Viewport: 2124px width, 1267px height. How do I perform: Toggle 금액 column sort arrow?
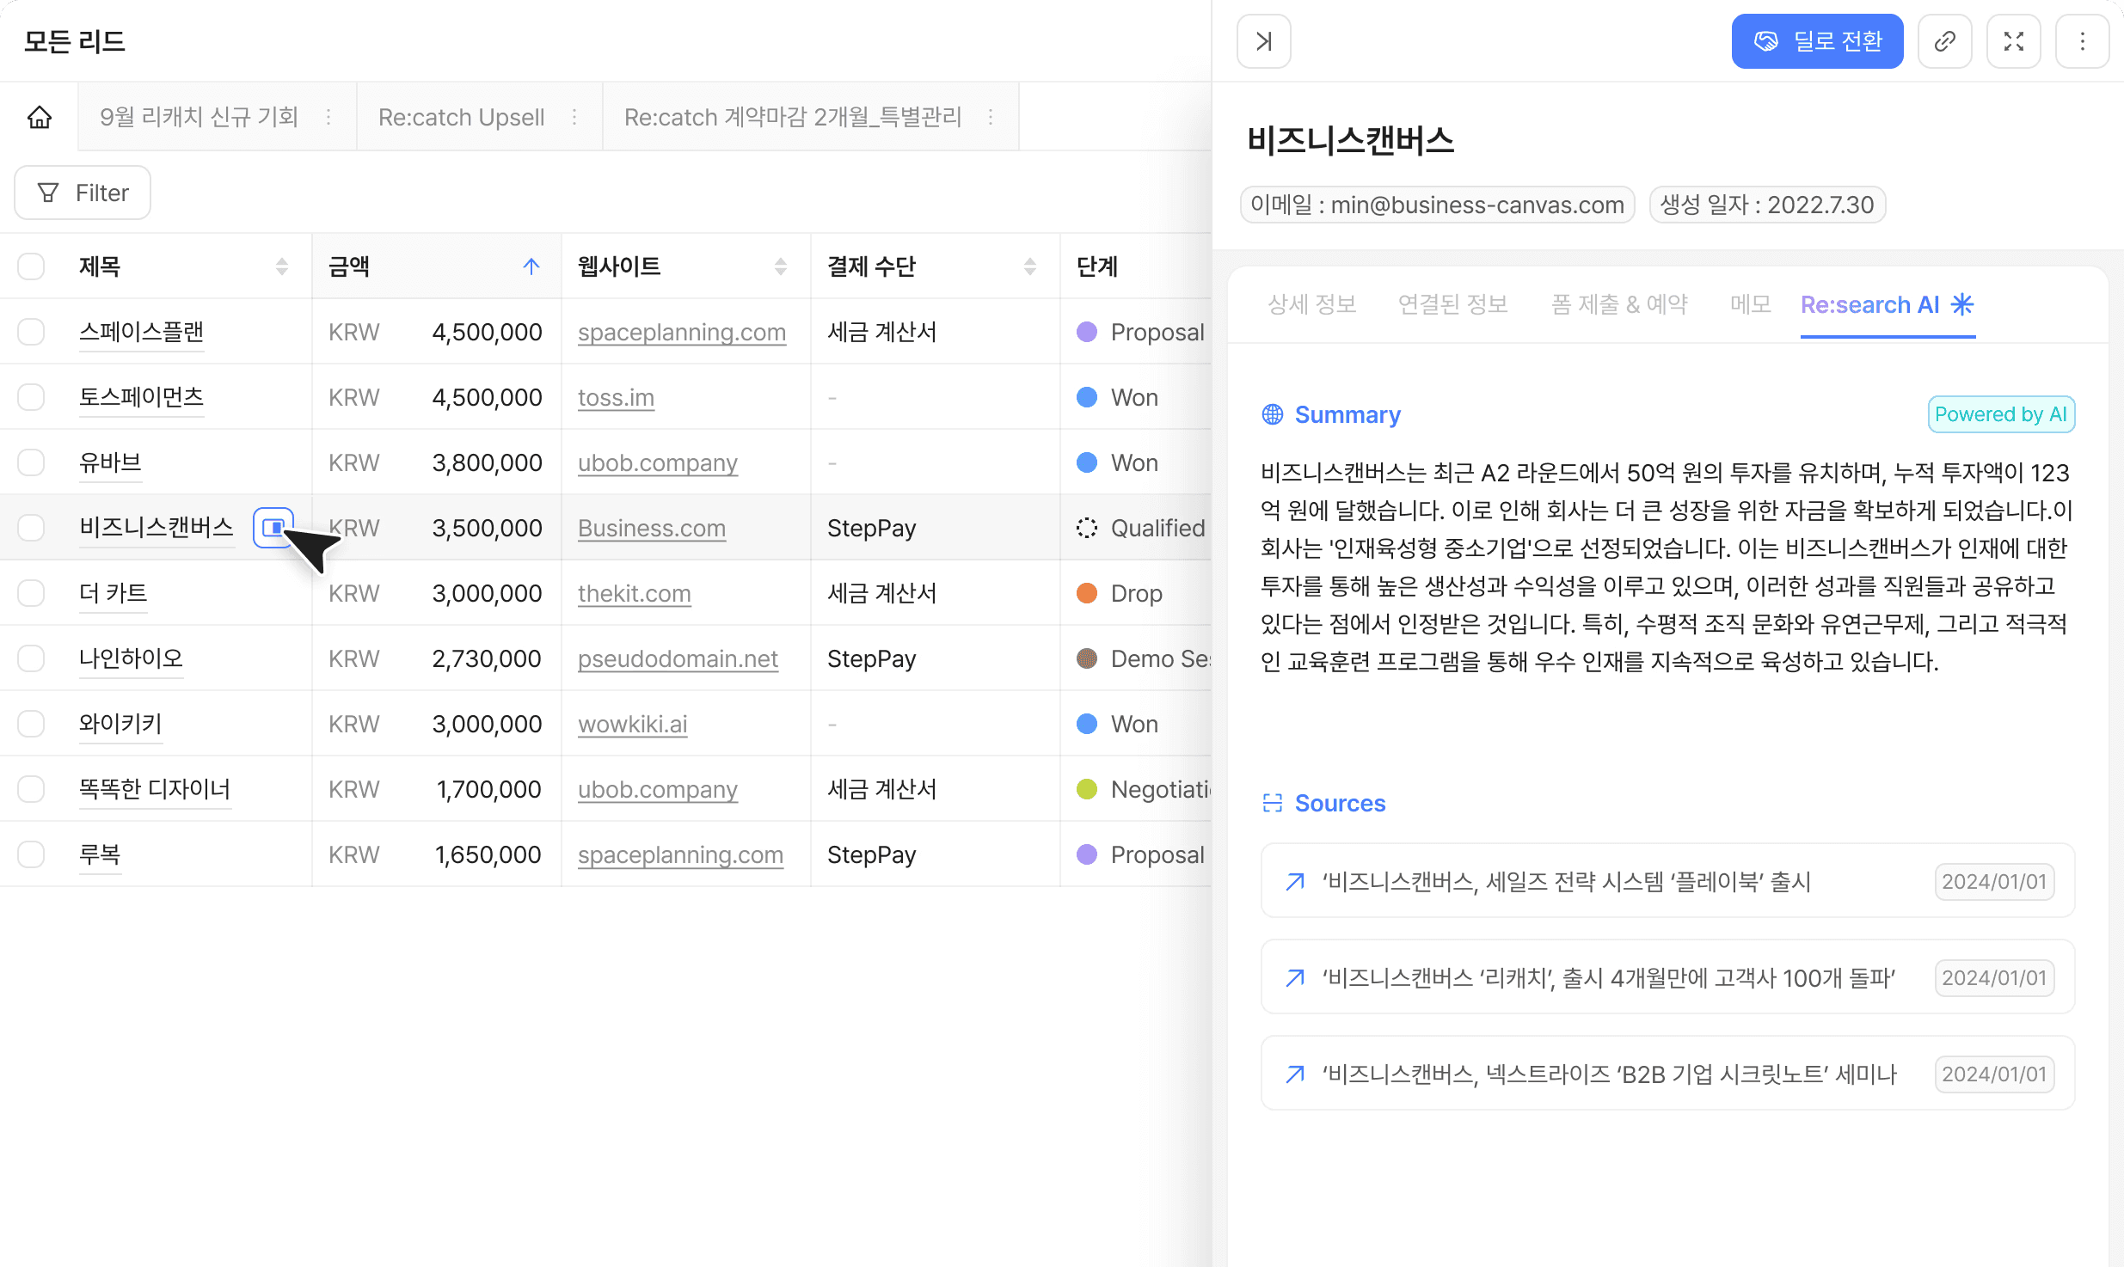[531, 266]
